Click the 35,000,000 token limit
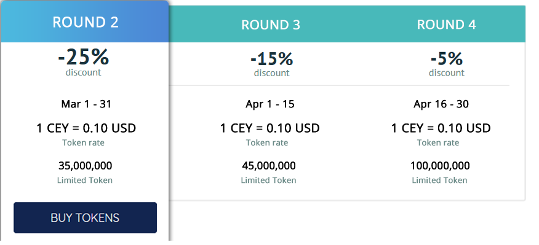Viewport: 539px width, 245px height. click(x=86, y=166)
